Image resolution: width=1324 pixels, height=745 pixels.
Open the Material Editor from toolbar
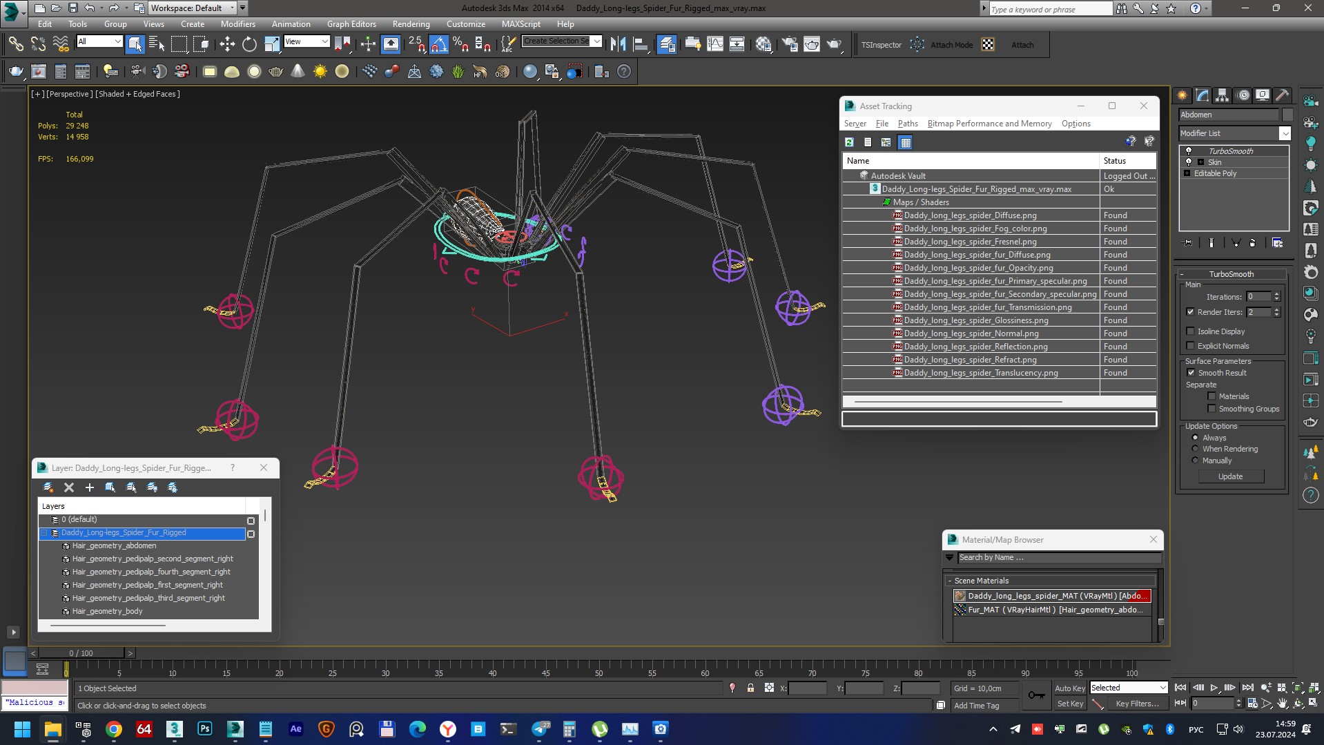click(x=763, y=45)
